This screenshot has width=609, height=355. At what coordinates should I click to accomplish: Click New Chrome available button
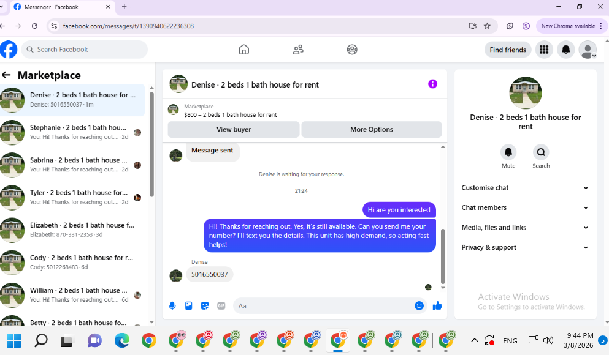click(570, 26)
